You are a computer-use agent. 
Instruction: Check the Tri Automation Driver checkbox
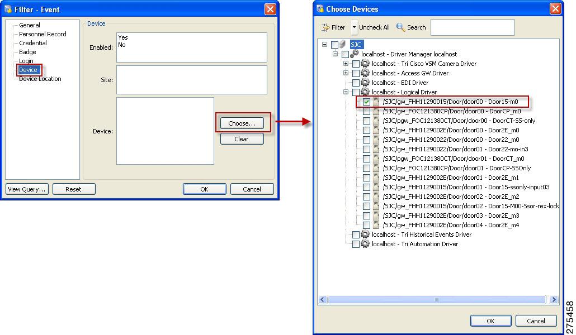pyautogui.click(x=356, y=244)
